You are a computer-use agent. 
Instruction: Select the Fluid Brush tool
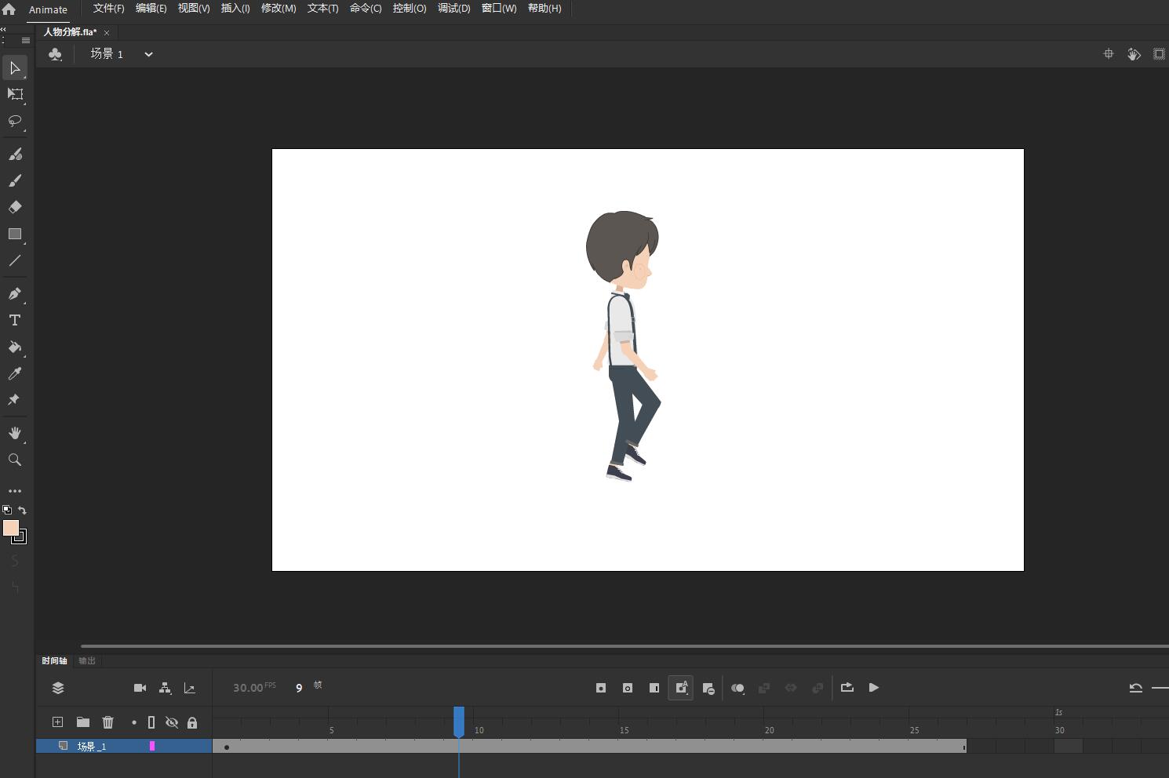(14, 155)
